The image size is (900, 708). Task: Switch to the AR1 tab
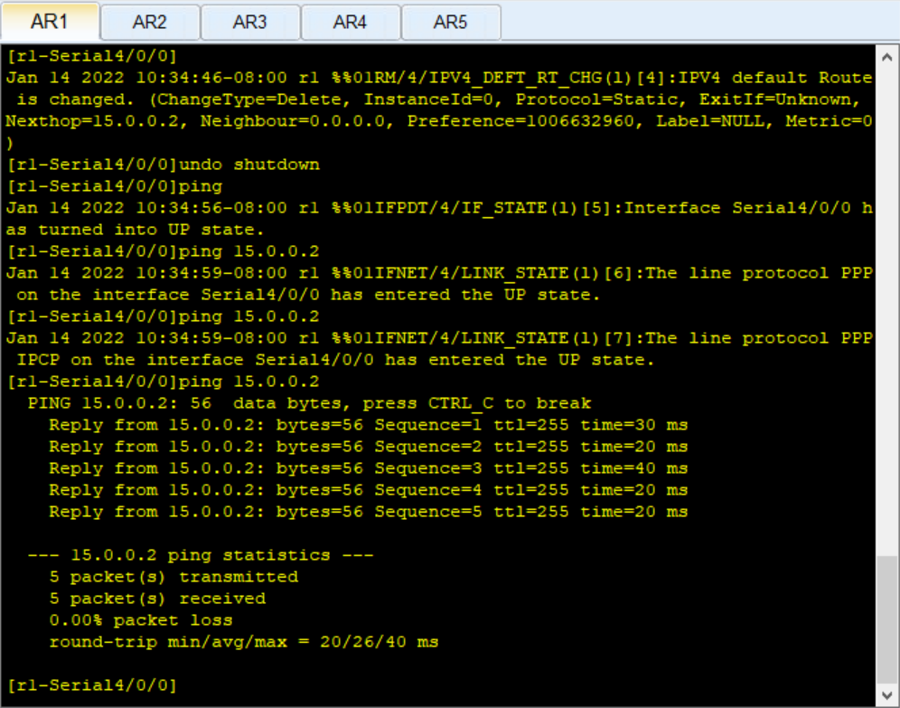(50, 21)
